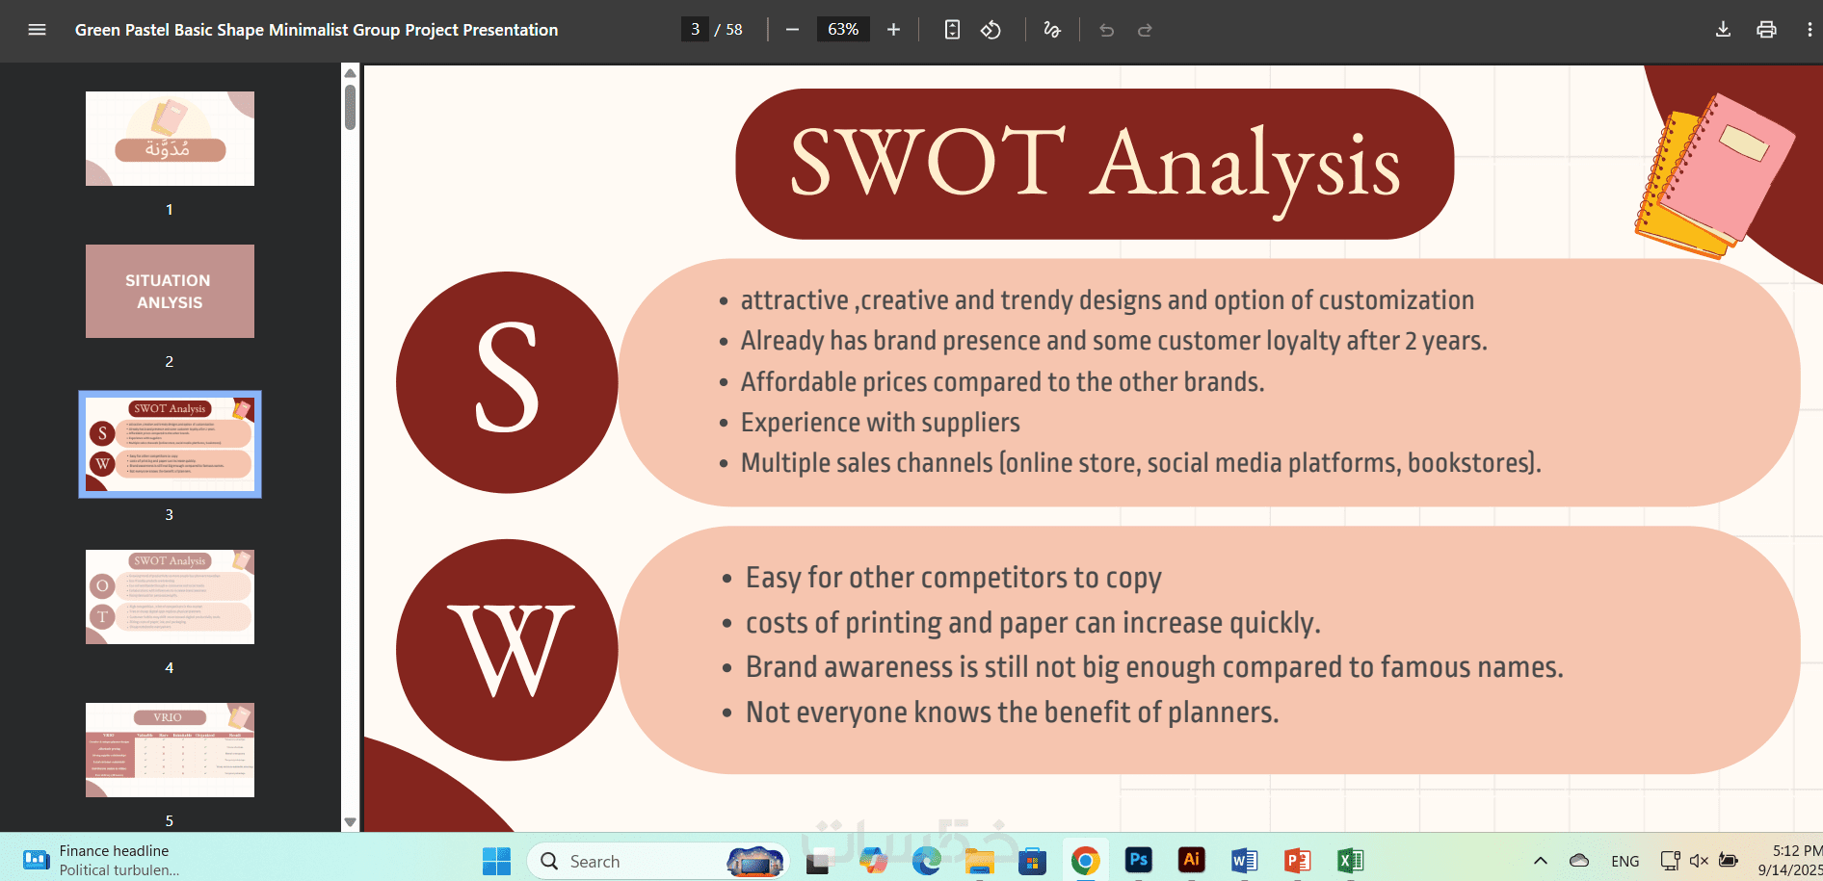
Task: Click the undo arrow in toolbar
Action: pos(1106,30)
